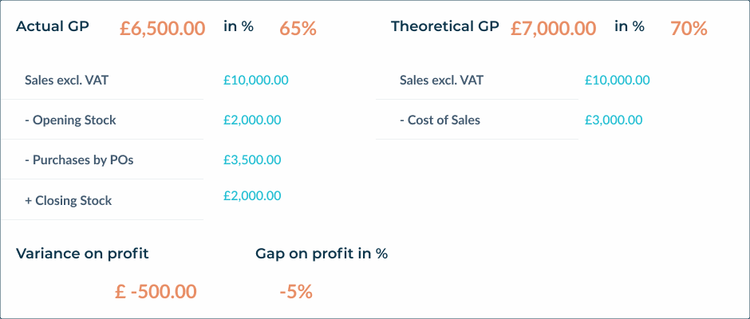This screenshot has width=750, height=319.
Task: Click Sales excl. VAT under Theoretical GP
Action: (441, 81)
